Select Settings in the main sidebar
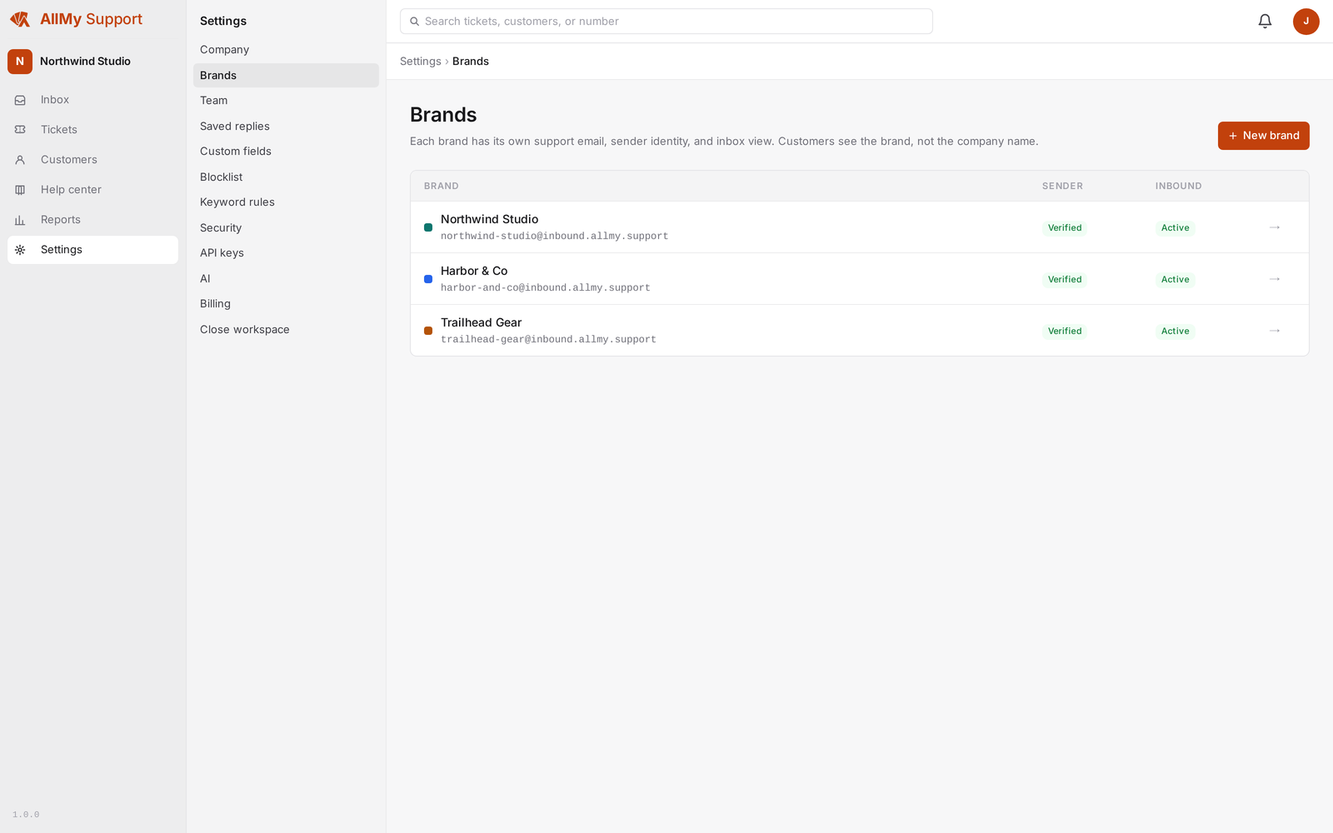Viewport: 1333px width, 833px height. point(92,250)
